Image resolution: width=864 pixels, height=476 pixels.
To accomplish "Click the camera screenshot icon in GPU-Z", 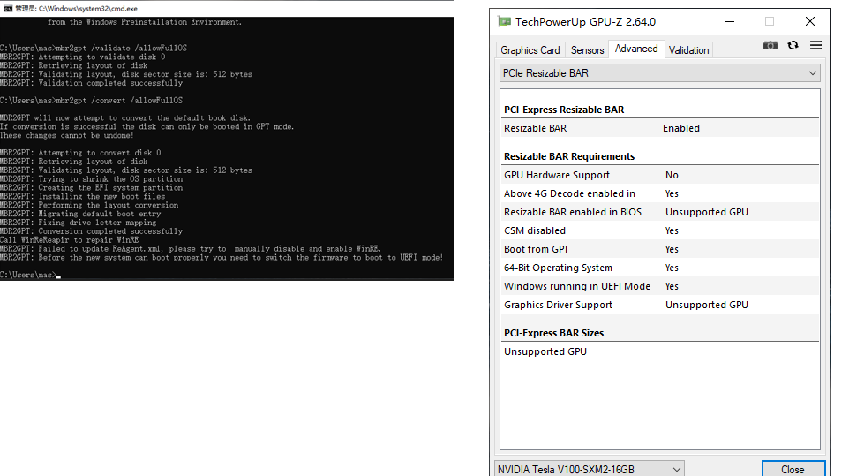I will 770,46.
